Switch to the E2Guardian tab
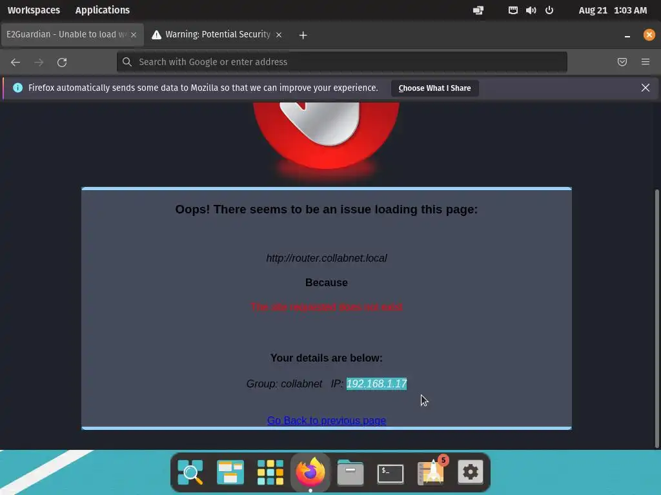The width and height of the screenshot is (661, 495). pyautogui.click(x=66, y=35)
